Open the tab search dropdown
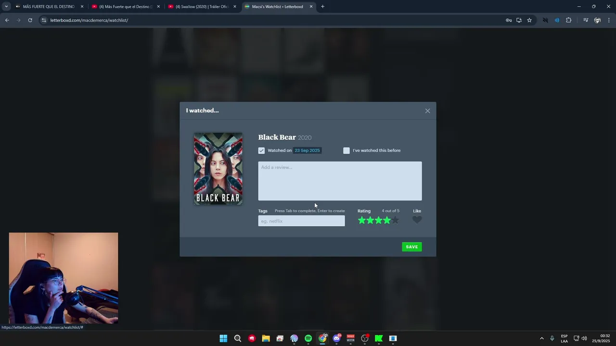This screenshot has width=616, height=346. (6, 7)
